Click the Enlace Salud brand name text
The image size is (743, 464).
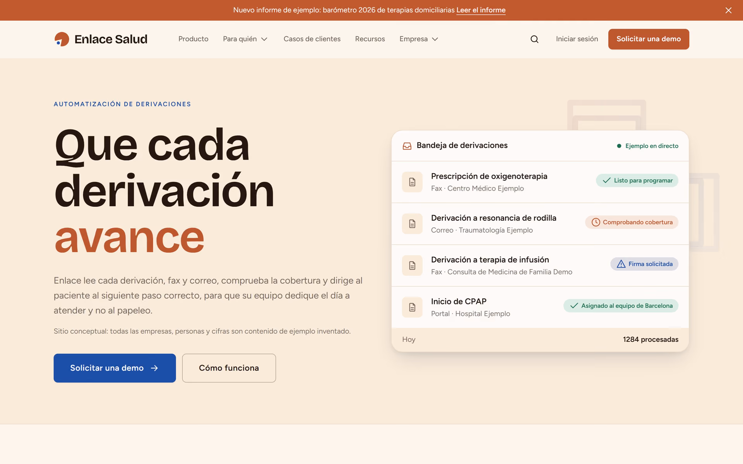pyautogui.click(x=111, y=39)
